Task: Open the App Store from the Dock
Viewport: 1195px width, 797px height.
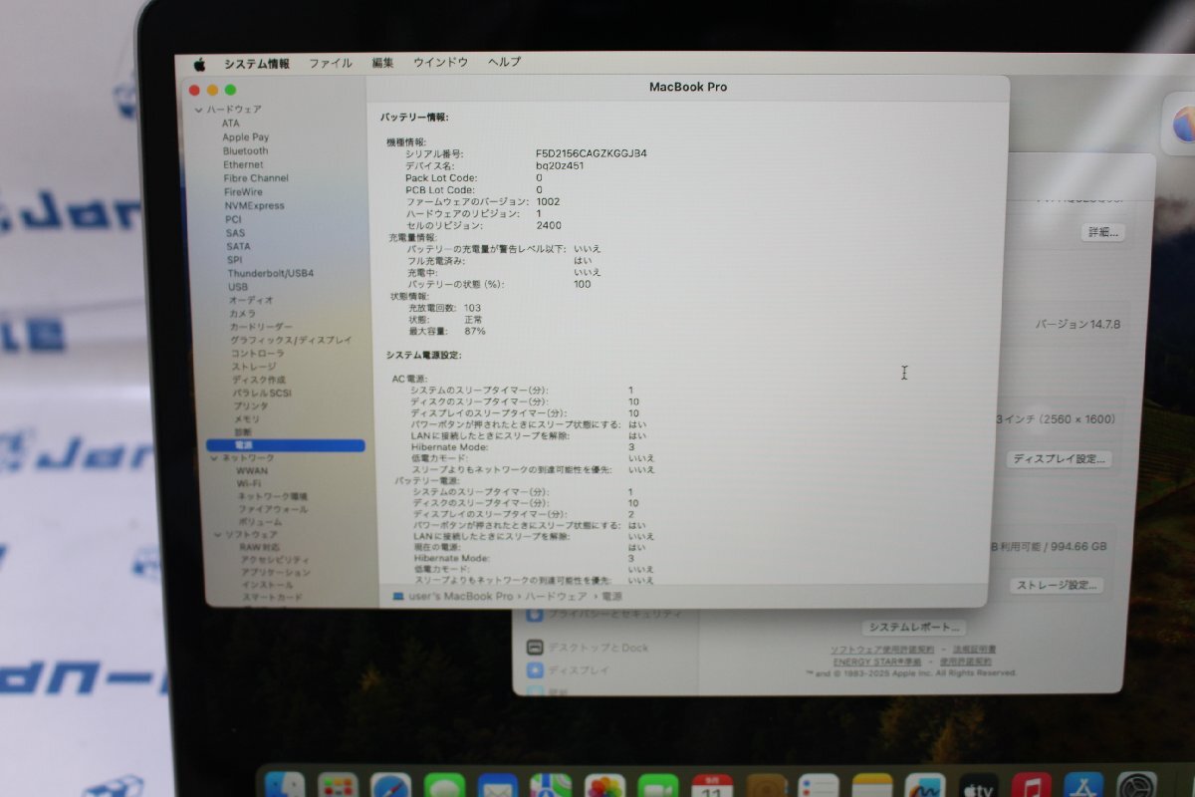Action: click(1083, 787)
